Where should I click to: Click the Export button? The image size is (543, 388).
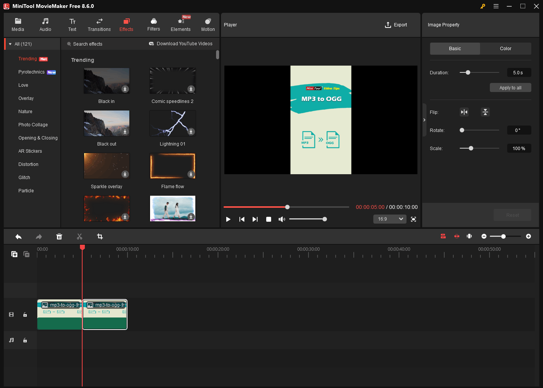(x=396, y=25)
